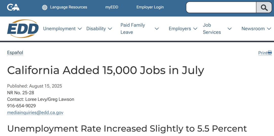Screen dimensions: 274x136
Task: Click the EDD logo
Action: [23, 29]
